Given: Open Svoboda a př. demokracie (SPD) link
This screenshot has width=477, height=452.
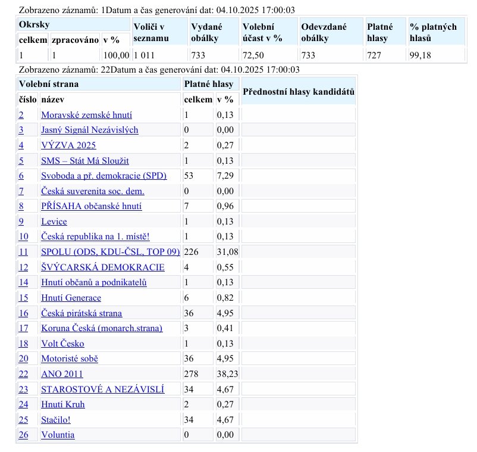Looking at the screenshot, I should click(103, 176).
